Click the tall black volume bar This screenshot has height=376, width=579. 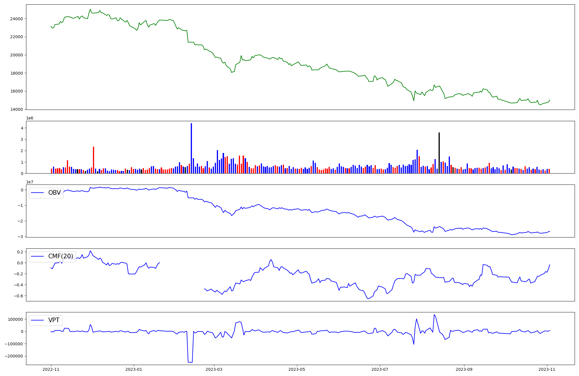click(439, 153)
